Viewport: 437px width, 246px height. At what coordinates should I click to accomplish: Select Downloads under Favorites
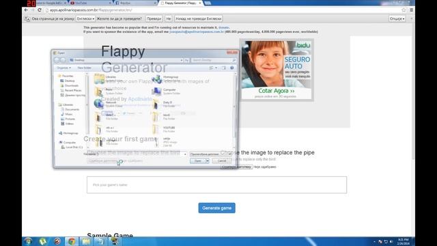pos(70,85)
